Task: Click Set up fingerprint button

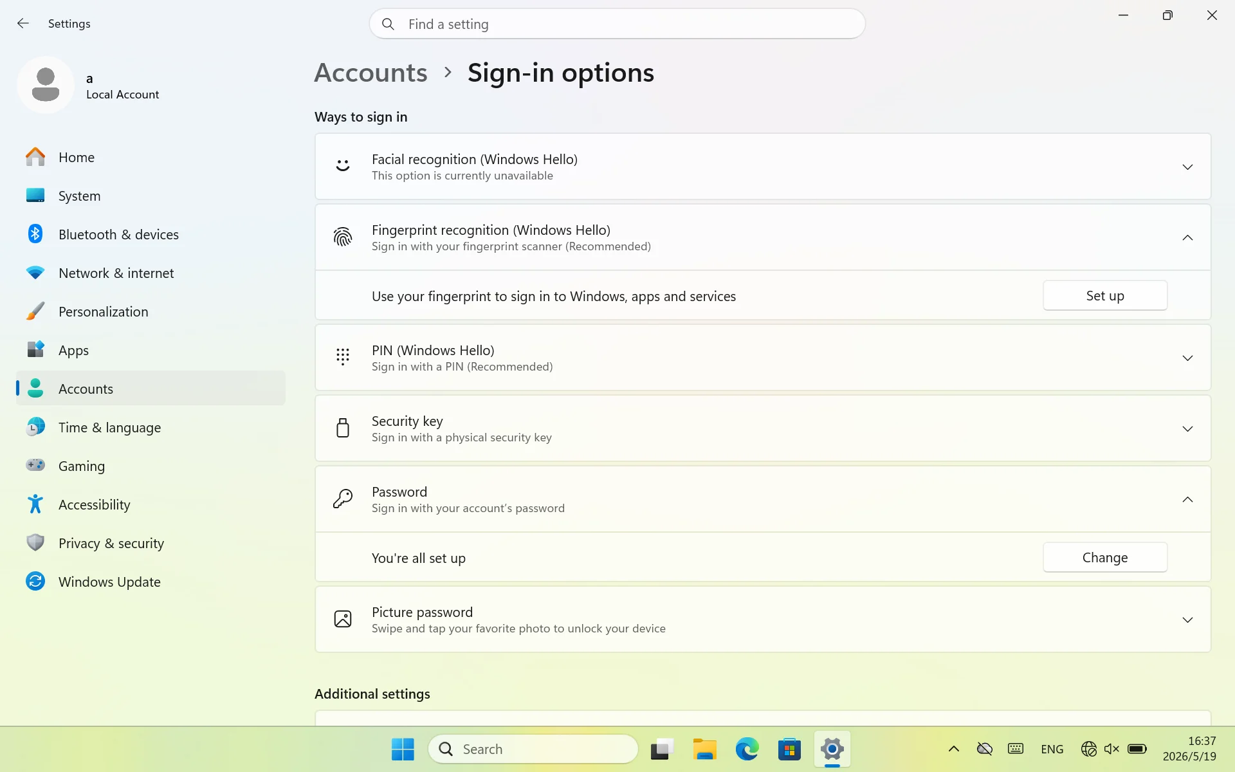Action: [x=1105, y=295]
